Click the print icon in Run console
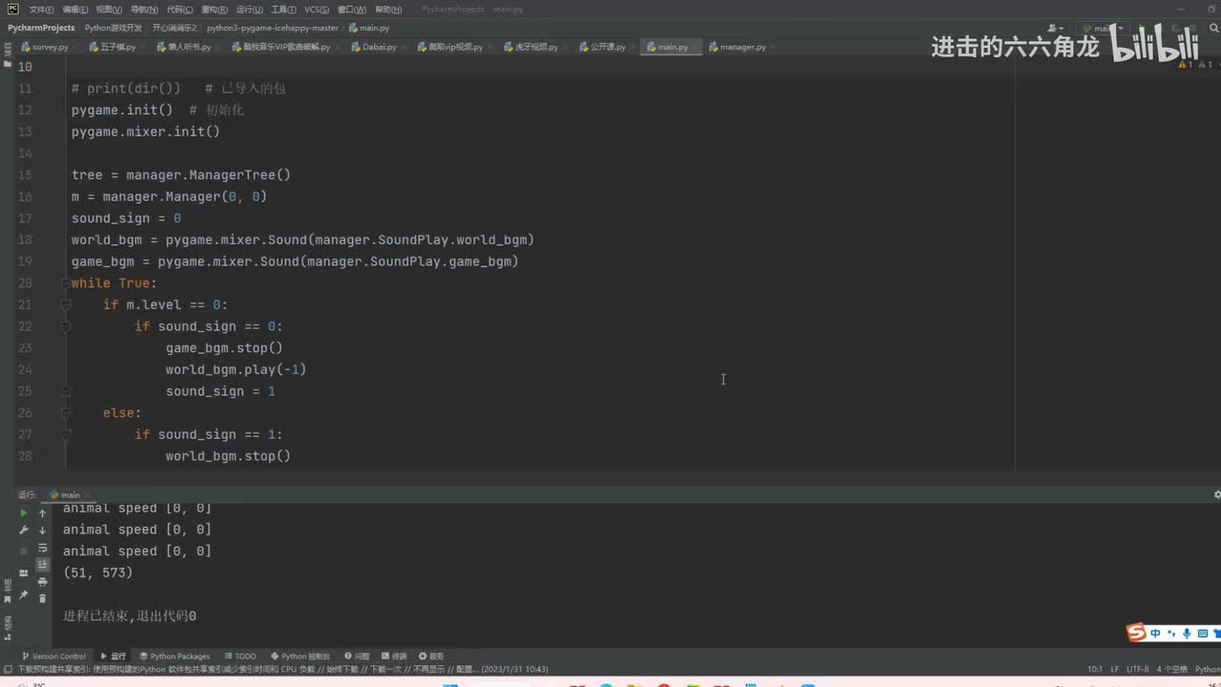Image resolution: width=1221 pixels, height=687 pixels. coord(42,582)
